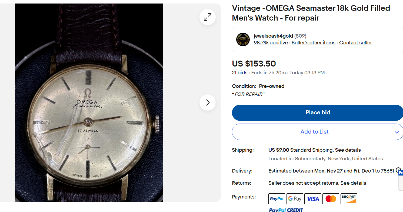The height and width of the screenshot is (212, 403).
Task: Click the jewelscash4gold seller avatar logo
Action: pyautogui.click(x=243, y=39)
